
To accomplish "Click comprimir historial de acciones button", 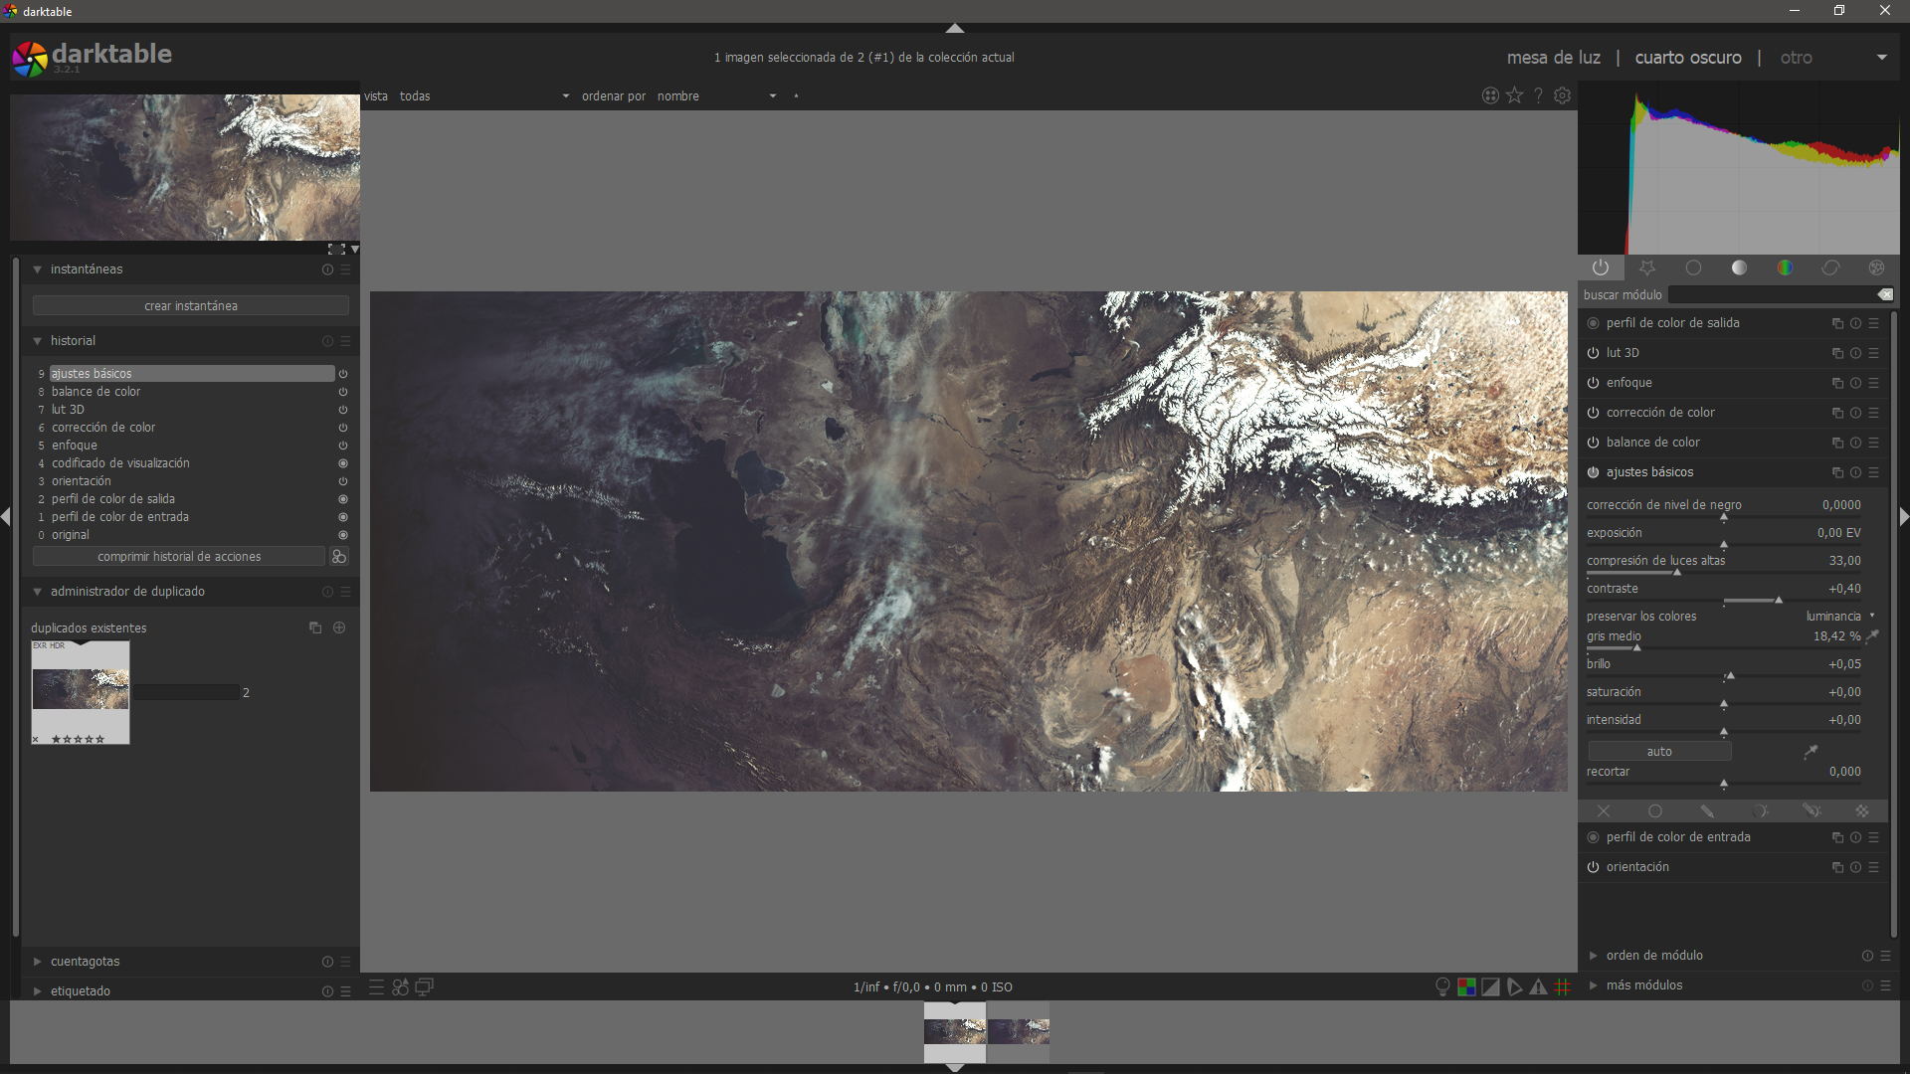I will (179, 557).
